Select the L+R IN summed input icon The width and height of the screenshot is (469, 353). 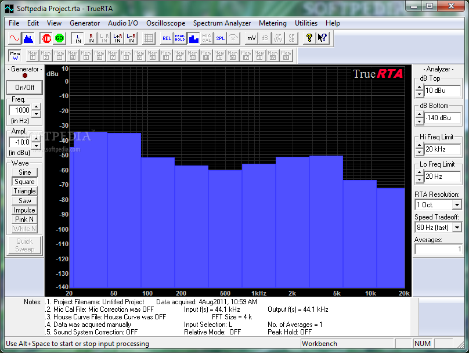point(118,38)
